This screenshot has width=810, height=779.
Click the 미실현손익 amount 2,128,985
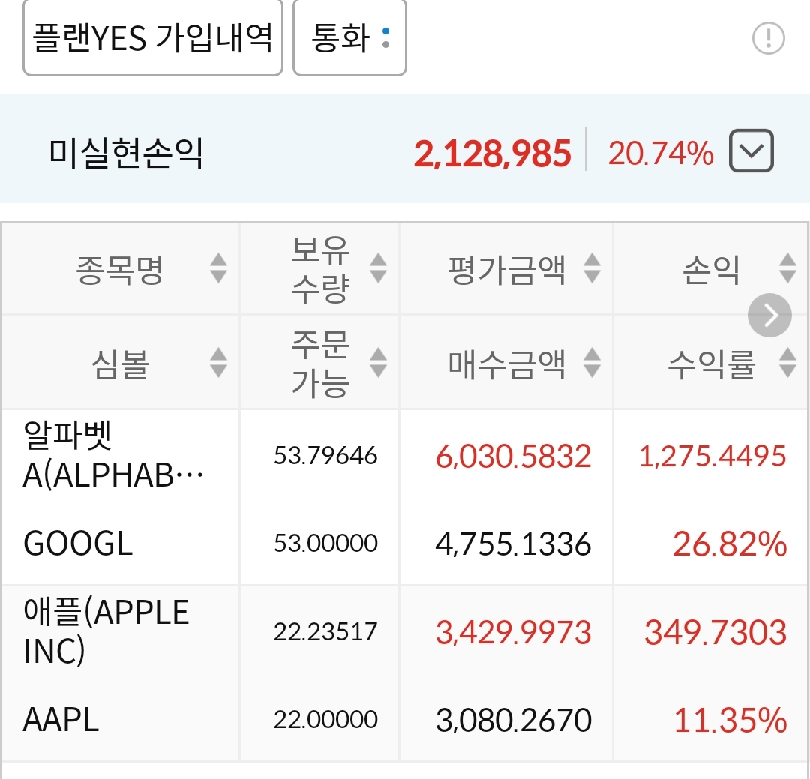492,154
